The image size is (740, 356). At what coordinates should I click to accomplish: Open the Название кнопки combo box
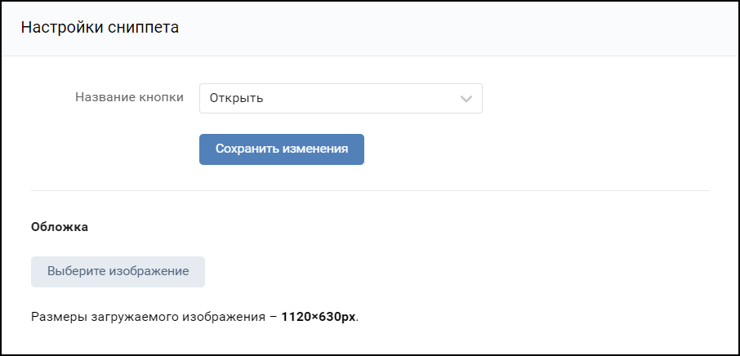tap(341, 99)
